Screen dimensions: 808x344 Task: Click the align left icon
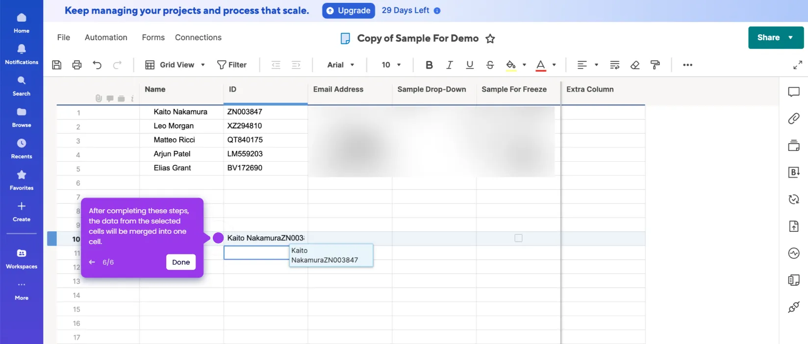click(582, 65)
